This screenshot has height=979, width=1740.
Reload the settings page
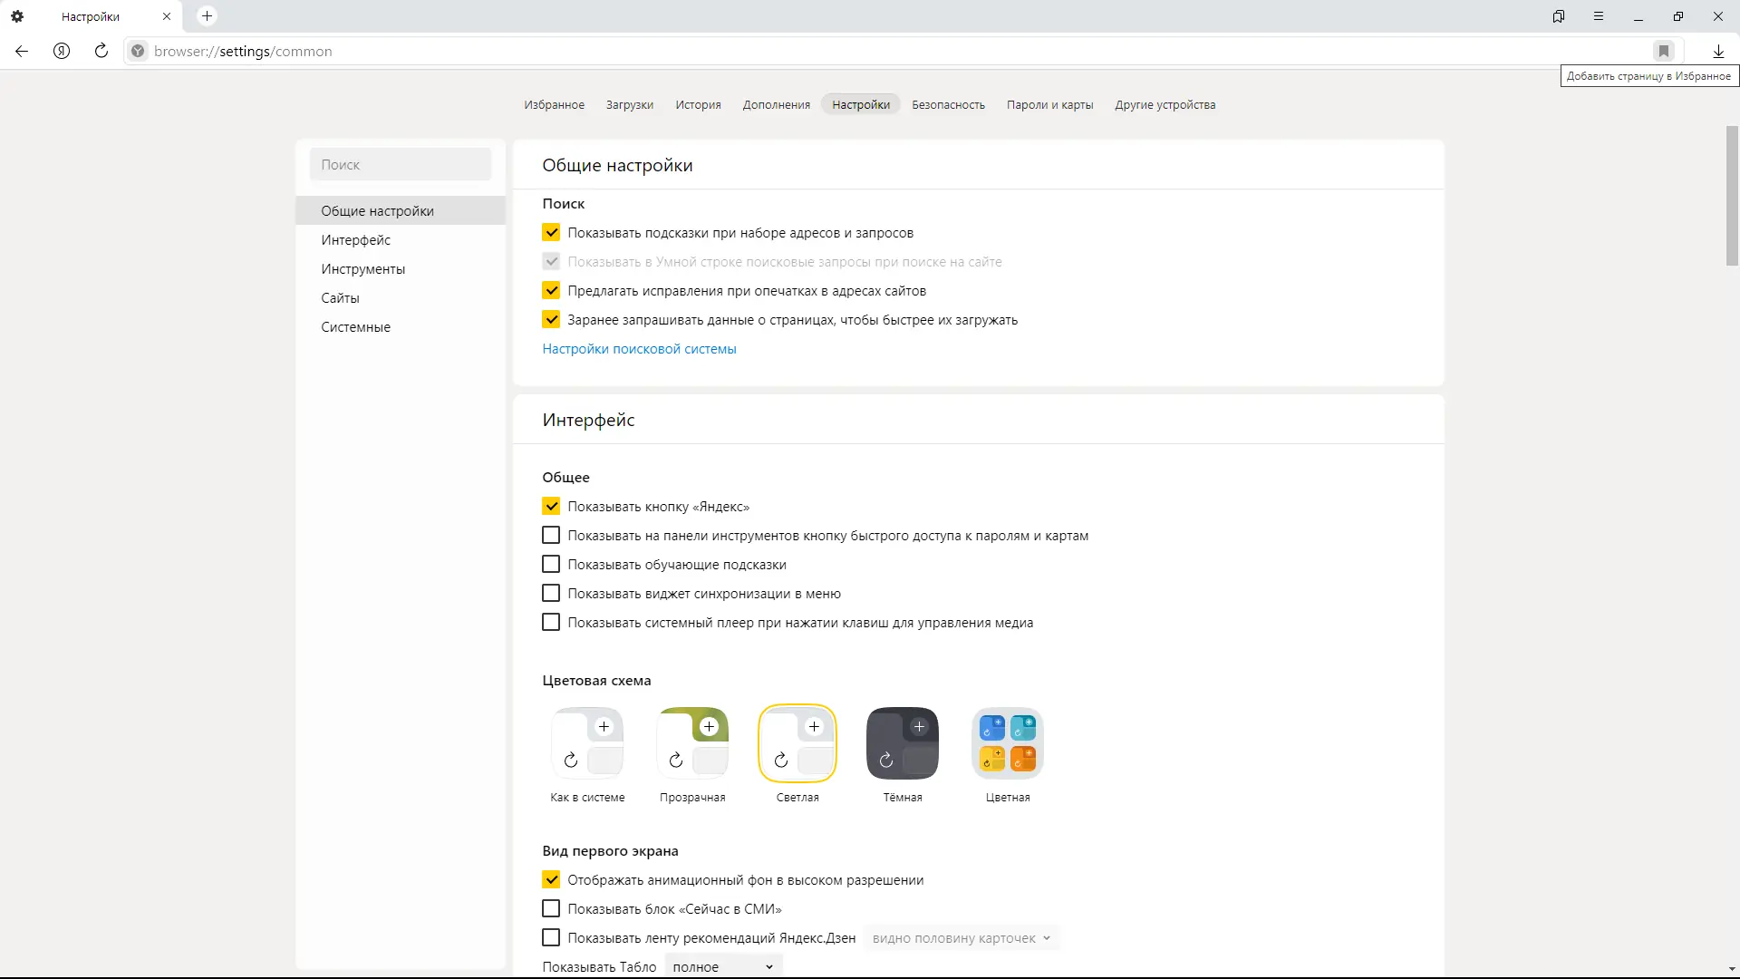[101, 52]
